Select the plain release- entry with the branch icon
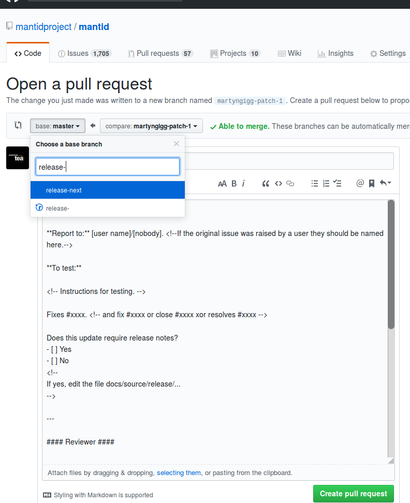 tap(108, 208)
